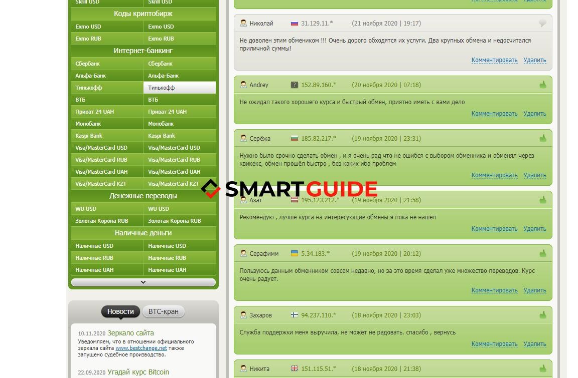Click the user avatar icon next to Andrey

coord(243,85)
